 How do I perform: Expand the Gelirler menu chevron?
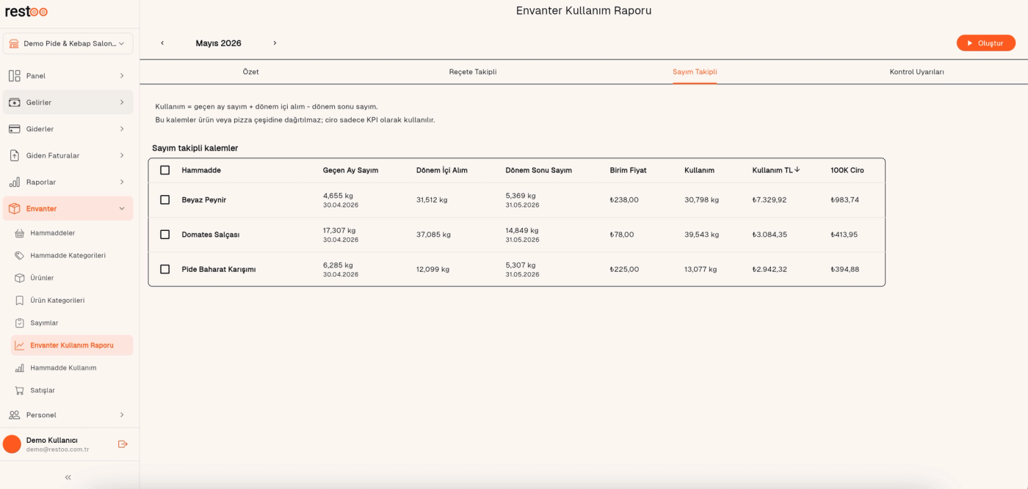pyautogui.click(x=122, y=103)
